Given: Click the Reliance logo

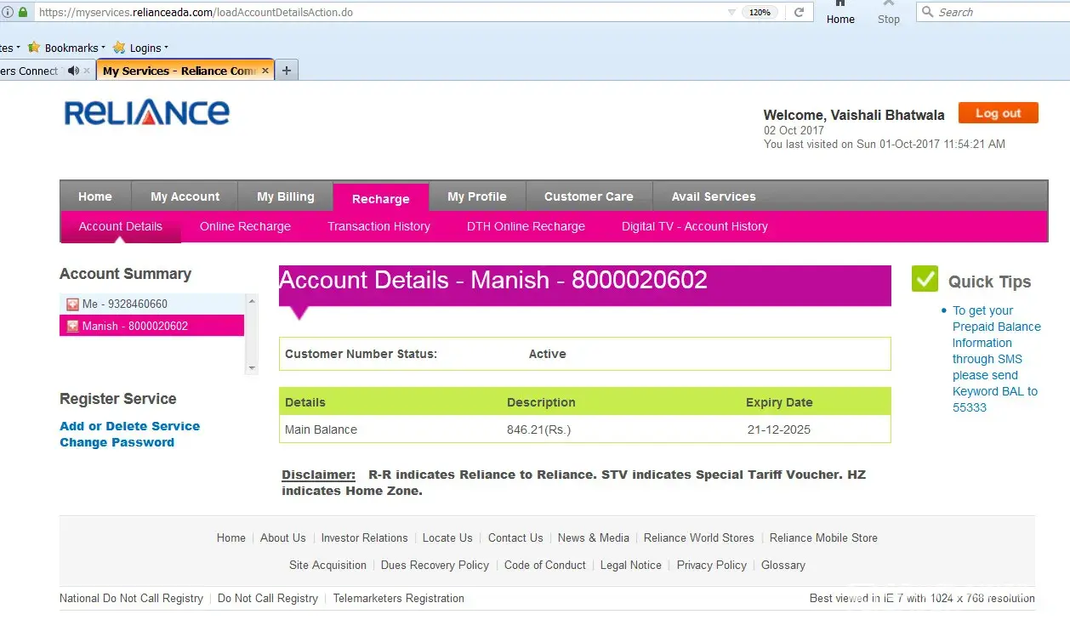Looking at the screenshot, I should [x=146, y=113].
